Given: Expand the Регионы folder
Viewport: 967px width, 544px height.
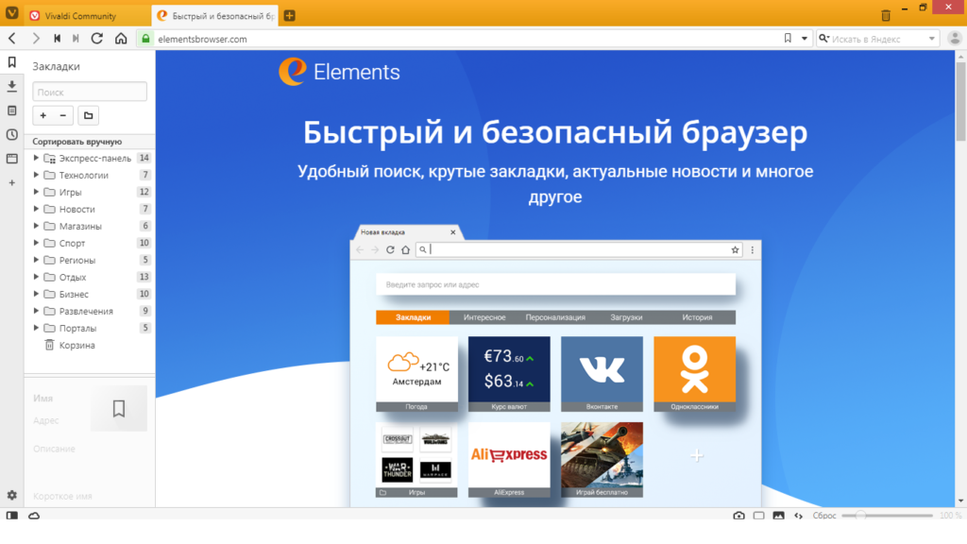Looking at the screenshot, I should coord(36,260).
